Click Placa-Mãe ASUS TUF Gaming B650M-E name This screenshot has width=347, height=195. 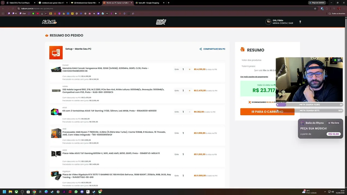click(x=111, y=153)
